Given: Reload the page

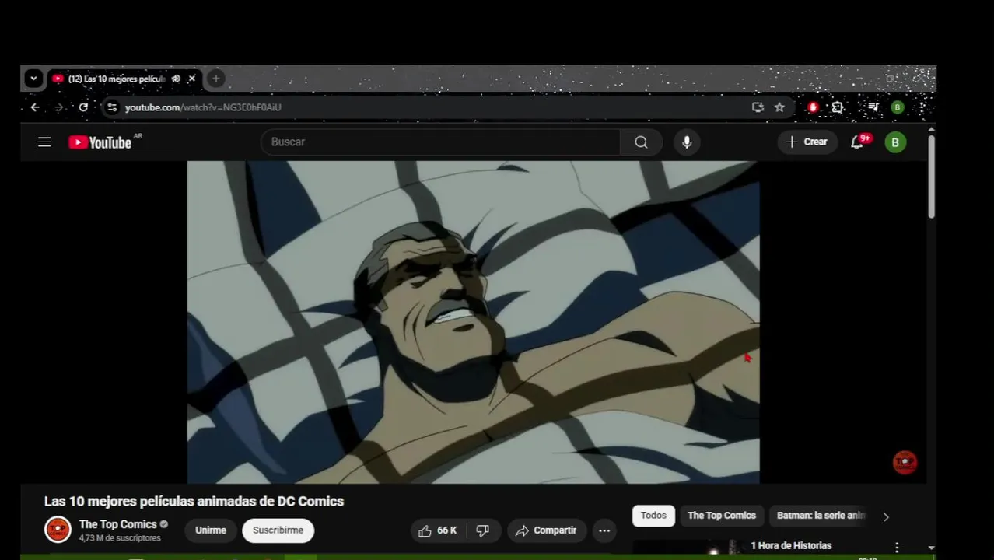Looking at the screenshot, I should [83, 107].
